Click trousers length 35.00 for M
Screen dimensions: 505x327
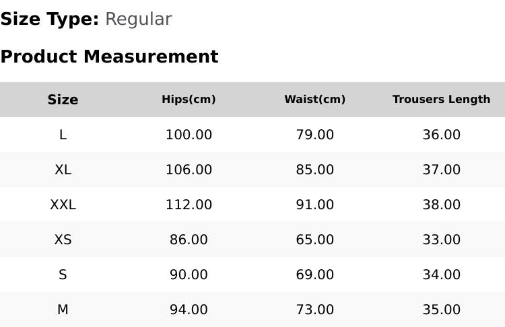point(441,310)
